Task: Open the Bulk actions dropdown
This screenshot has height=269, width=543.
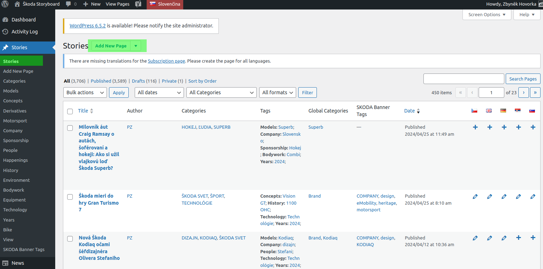Action: pos(85,92)
